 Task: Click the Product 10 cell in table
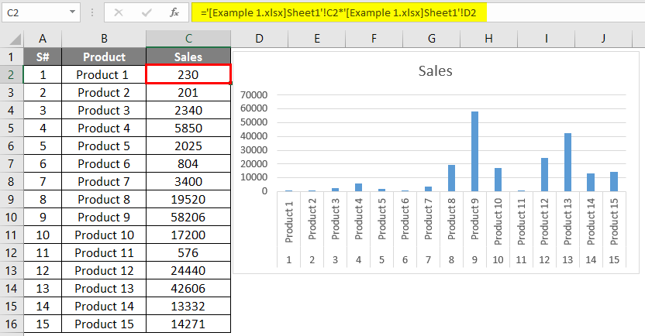[104, 235]
